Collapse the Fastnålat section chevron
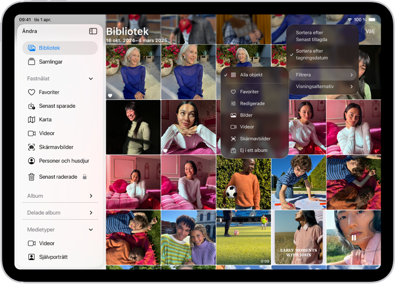The width and height of the screenshot is (396, 284). 91,78
